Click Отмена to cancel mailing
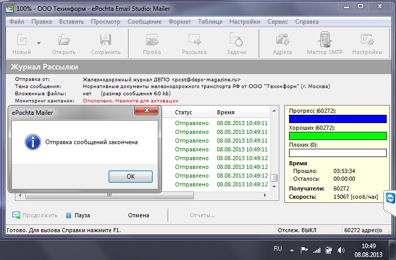The image size is (396, 260). click(138, 215)
